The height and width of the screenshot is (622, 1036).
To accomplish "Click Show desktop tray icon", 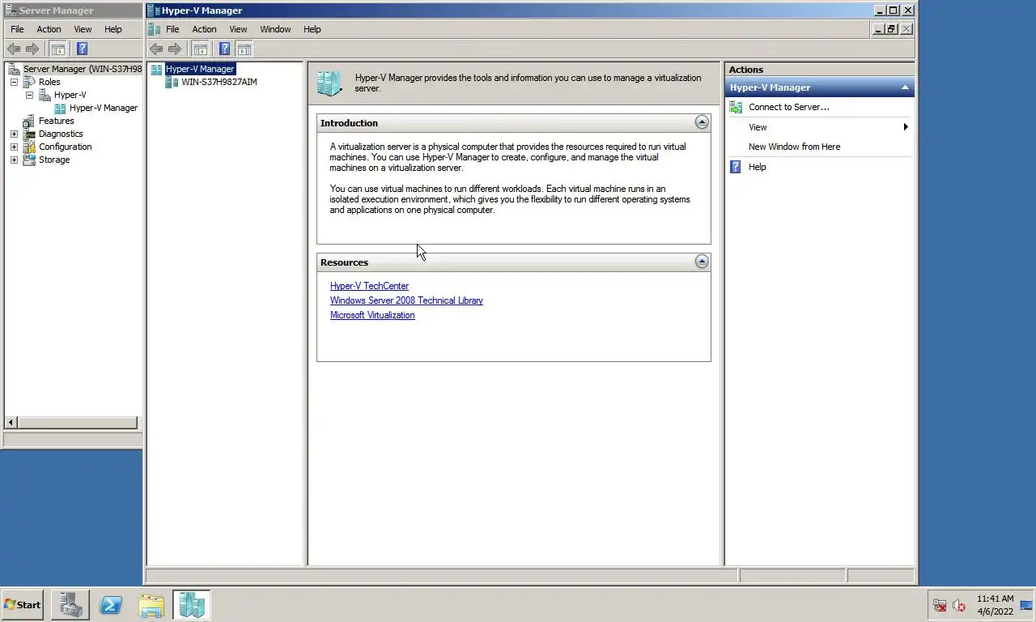I will coord(1026,605).
